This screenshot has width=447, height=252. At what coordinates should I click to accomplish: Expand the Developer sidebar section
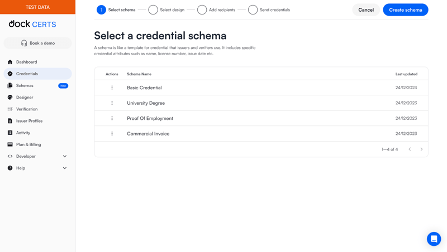[64, 156]
